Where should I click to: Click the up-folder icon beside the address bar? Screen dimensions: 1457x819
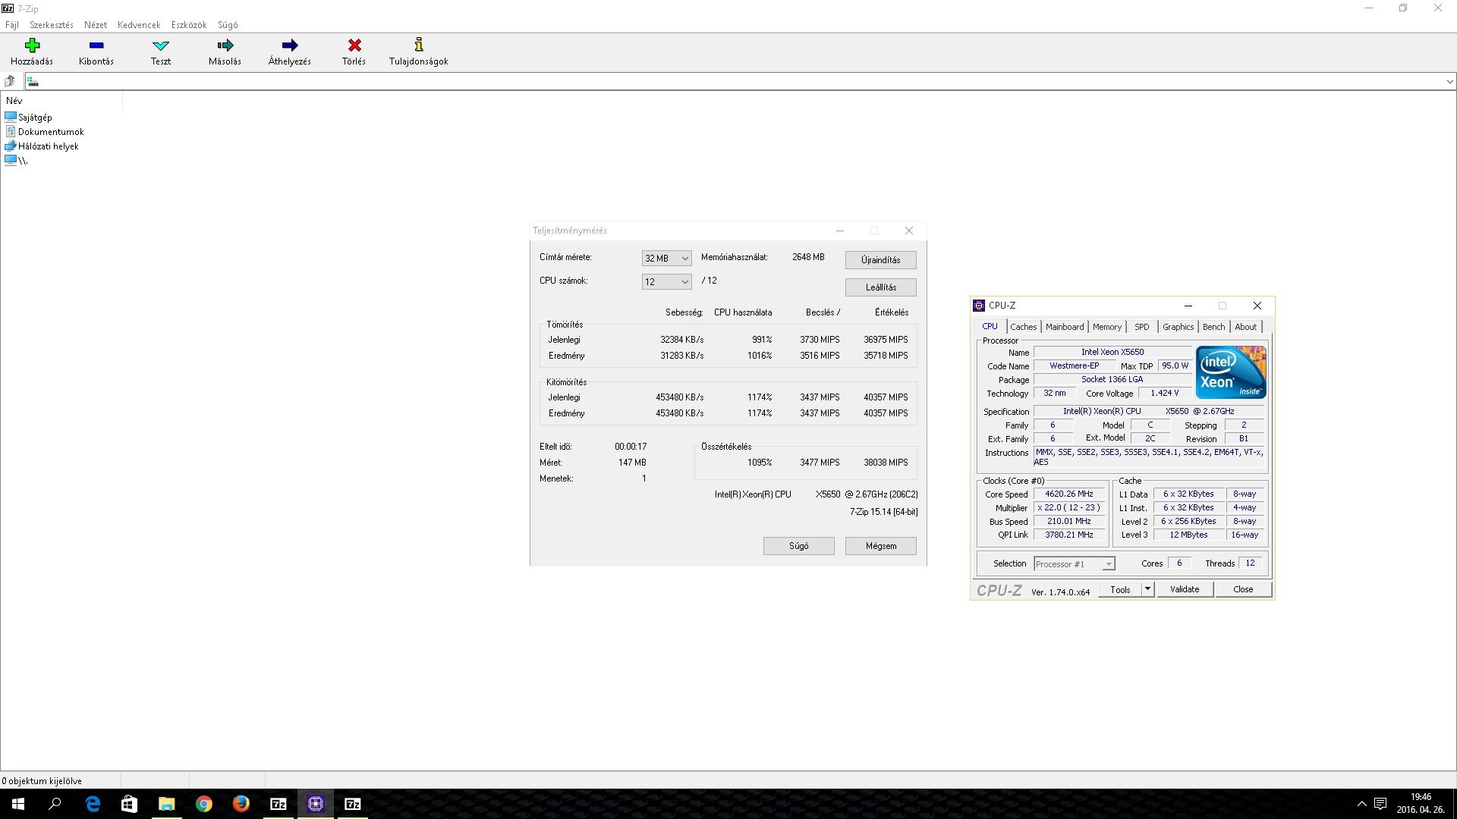[x=10, y=81]
